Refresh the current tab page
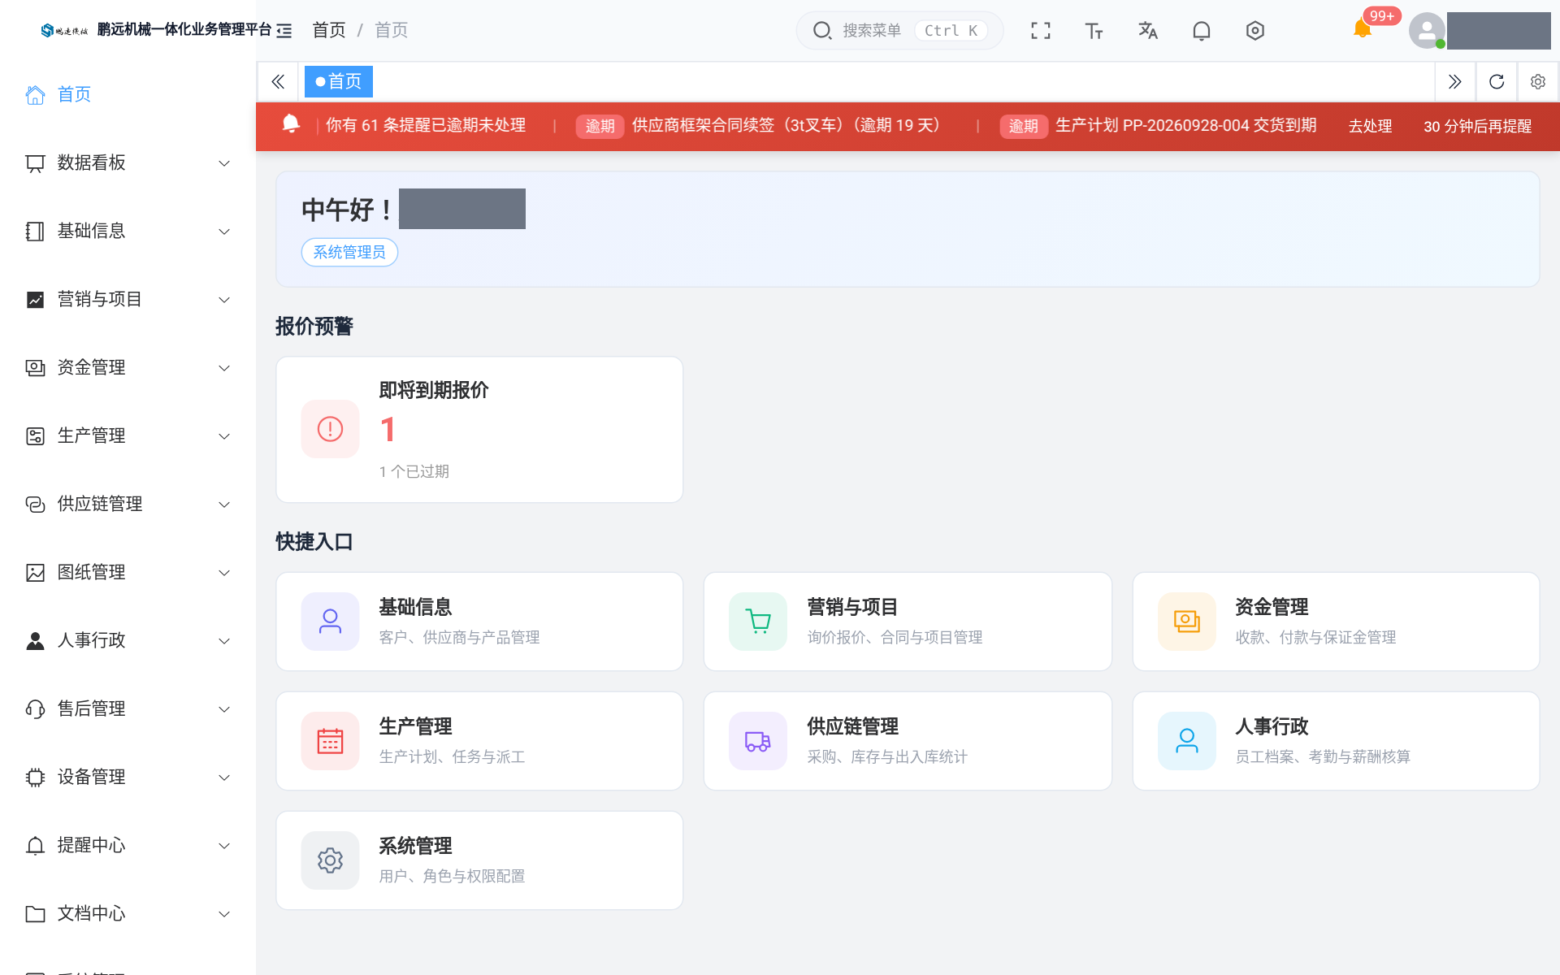This screenshot has width=1560, height=975. coord(1497,81)
